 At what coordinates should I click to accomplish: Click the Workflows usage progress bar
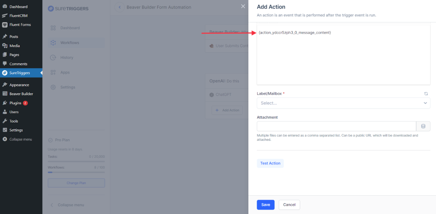pyautogui.click(x=76, y=172)
